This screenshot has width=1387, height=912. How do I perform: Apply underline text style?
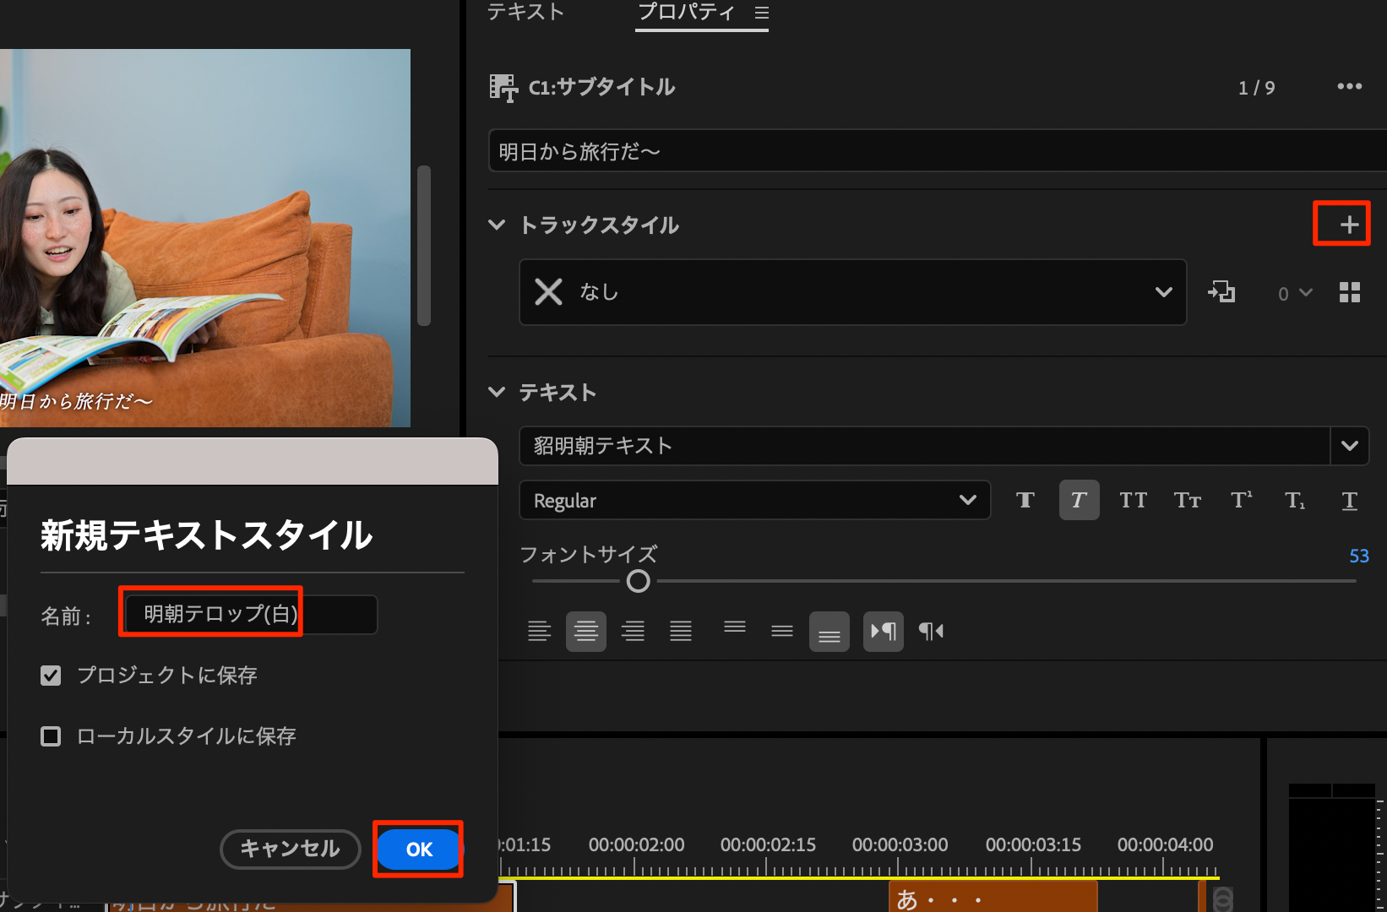click(1349, 501)
